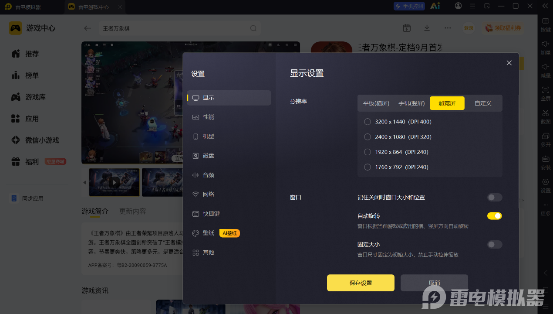
Task: Play the first video thumbnail
Action: coord(115,182)
